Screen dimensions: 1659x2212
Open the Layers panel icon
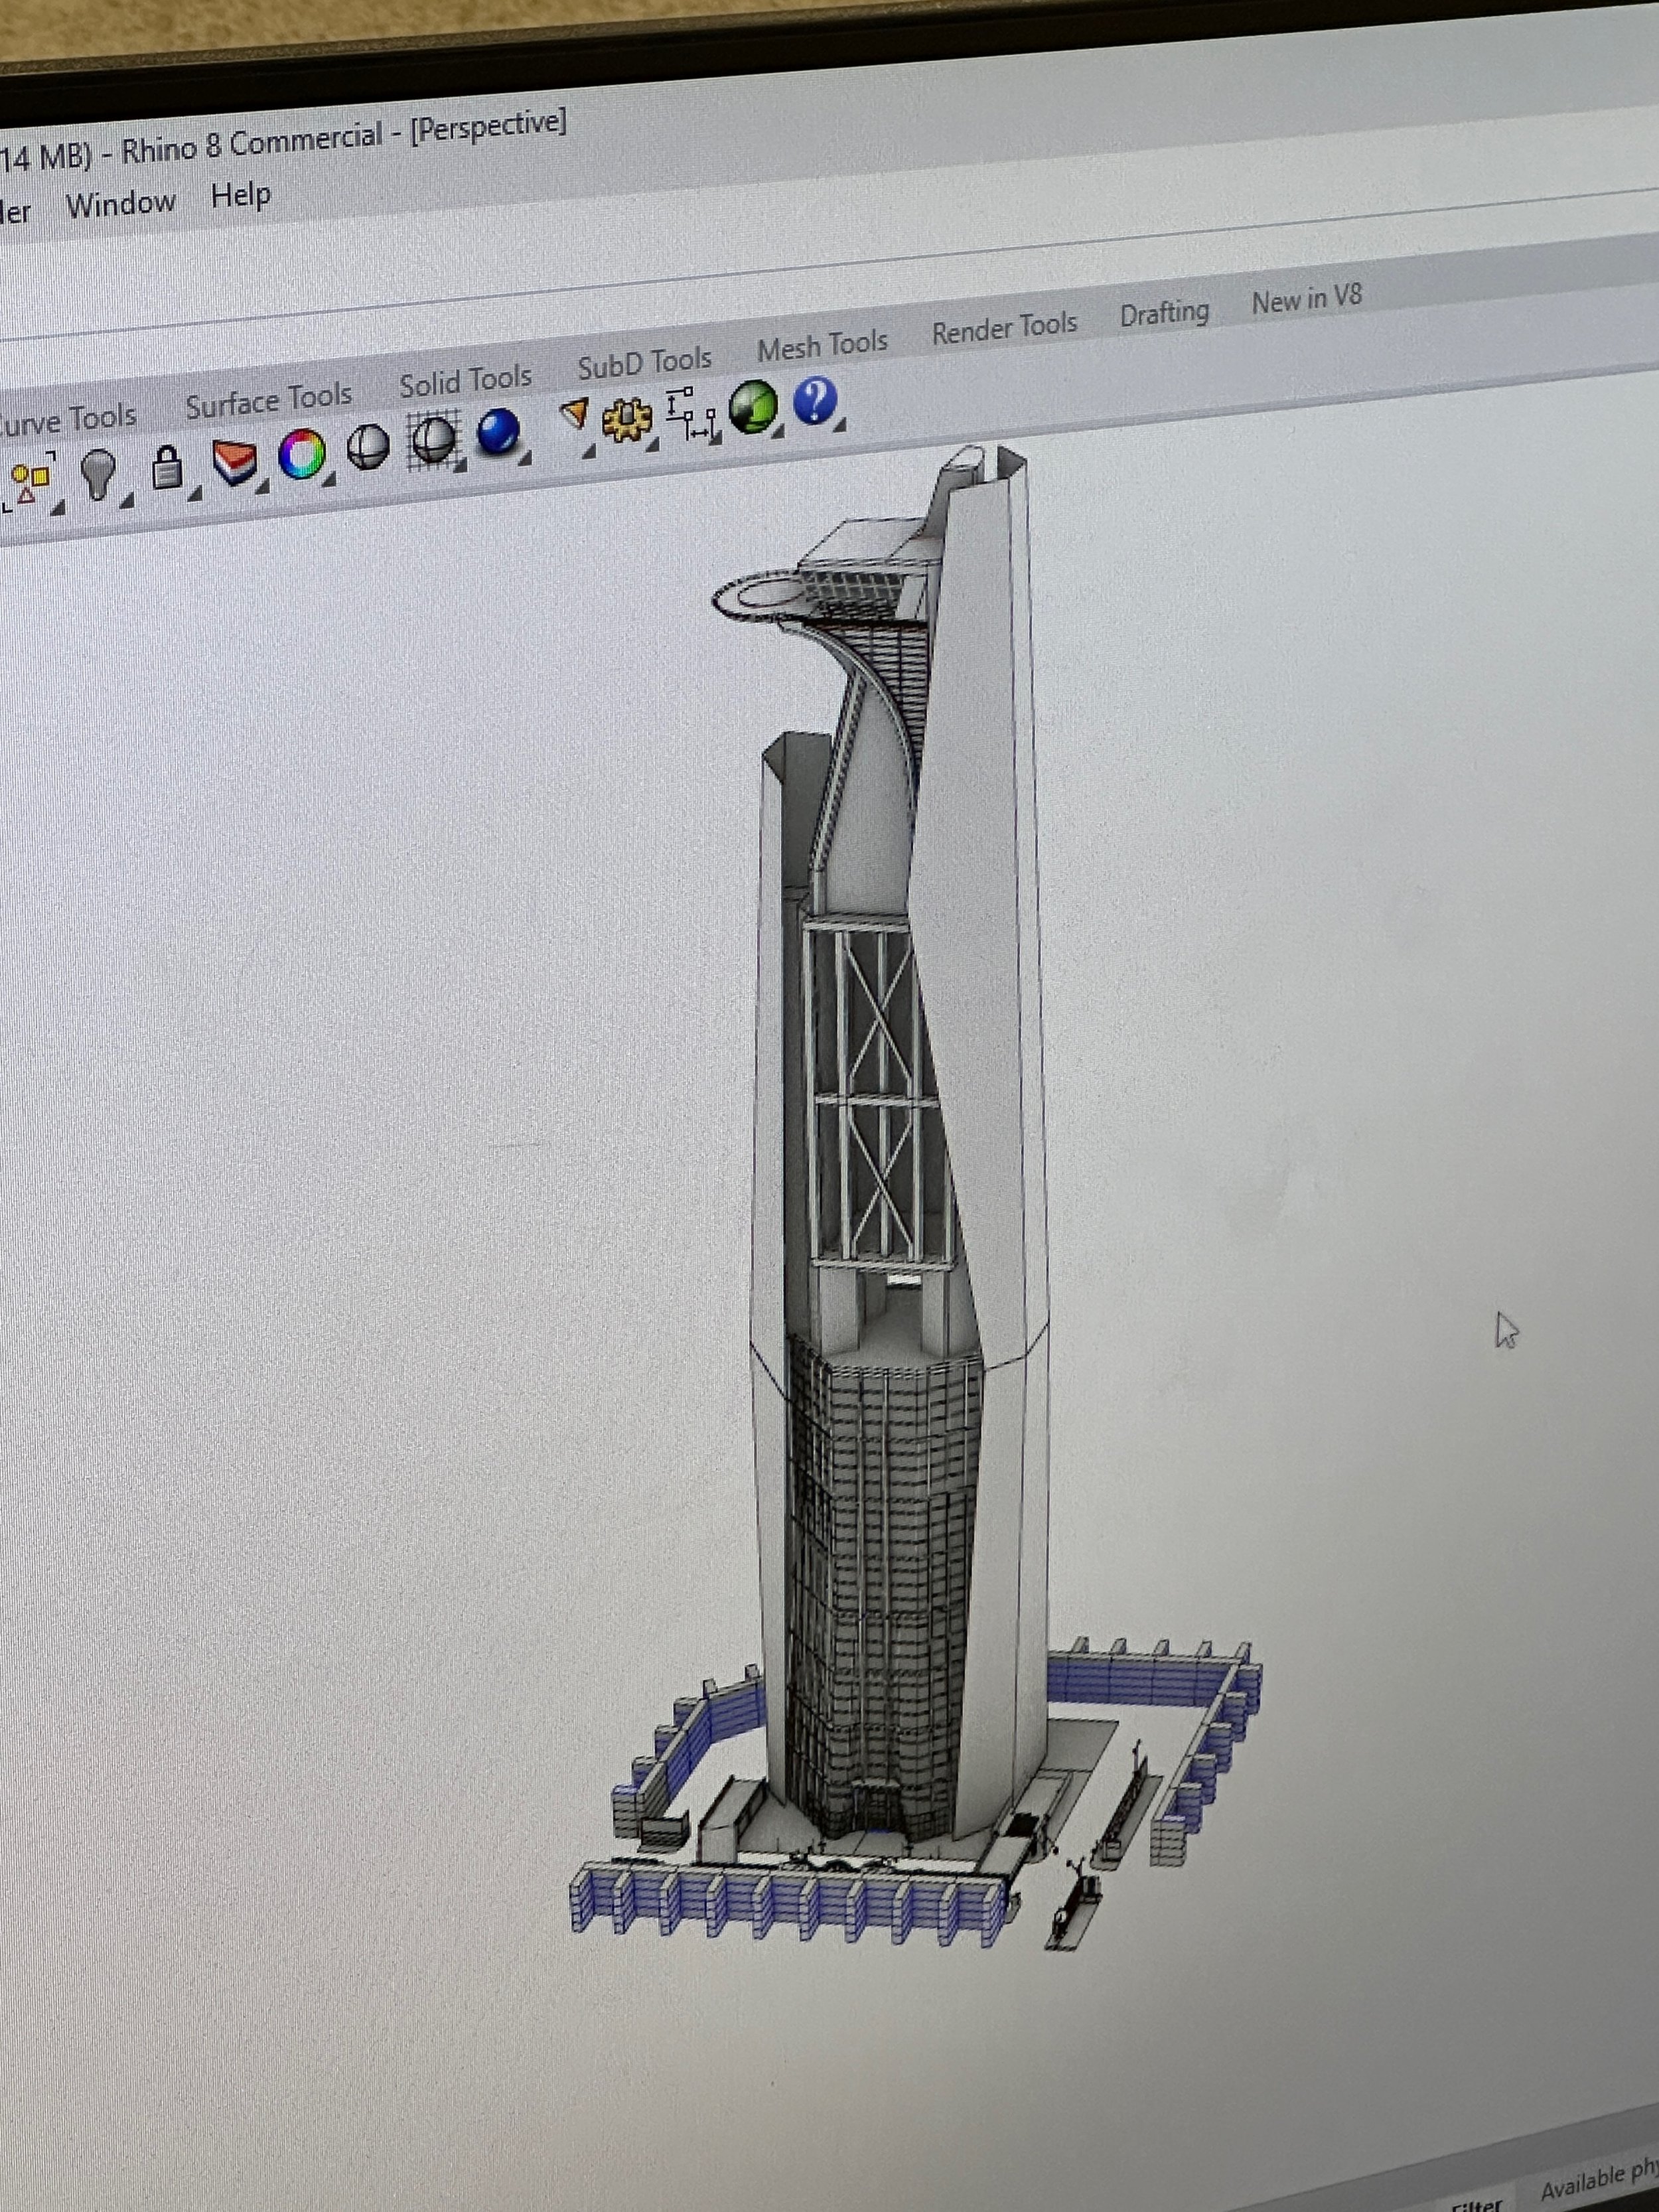coord(234,461)
